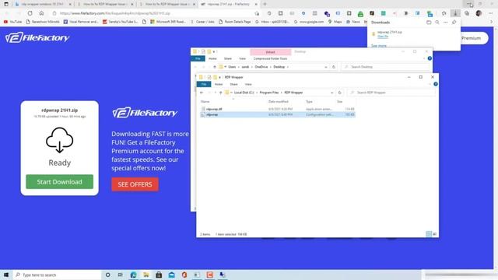Open YouTube bookmark
The height and width of the screenshot is (280, 498).
(x=13, y=22)
